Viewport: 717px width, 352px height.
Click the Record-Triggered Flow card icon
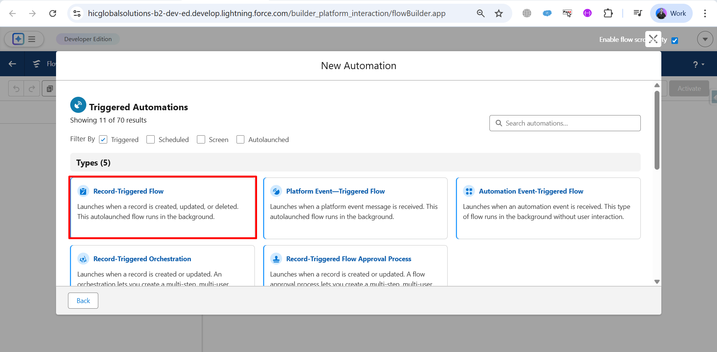[83, 191]
